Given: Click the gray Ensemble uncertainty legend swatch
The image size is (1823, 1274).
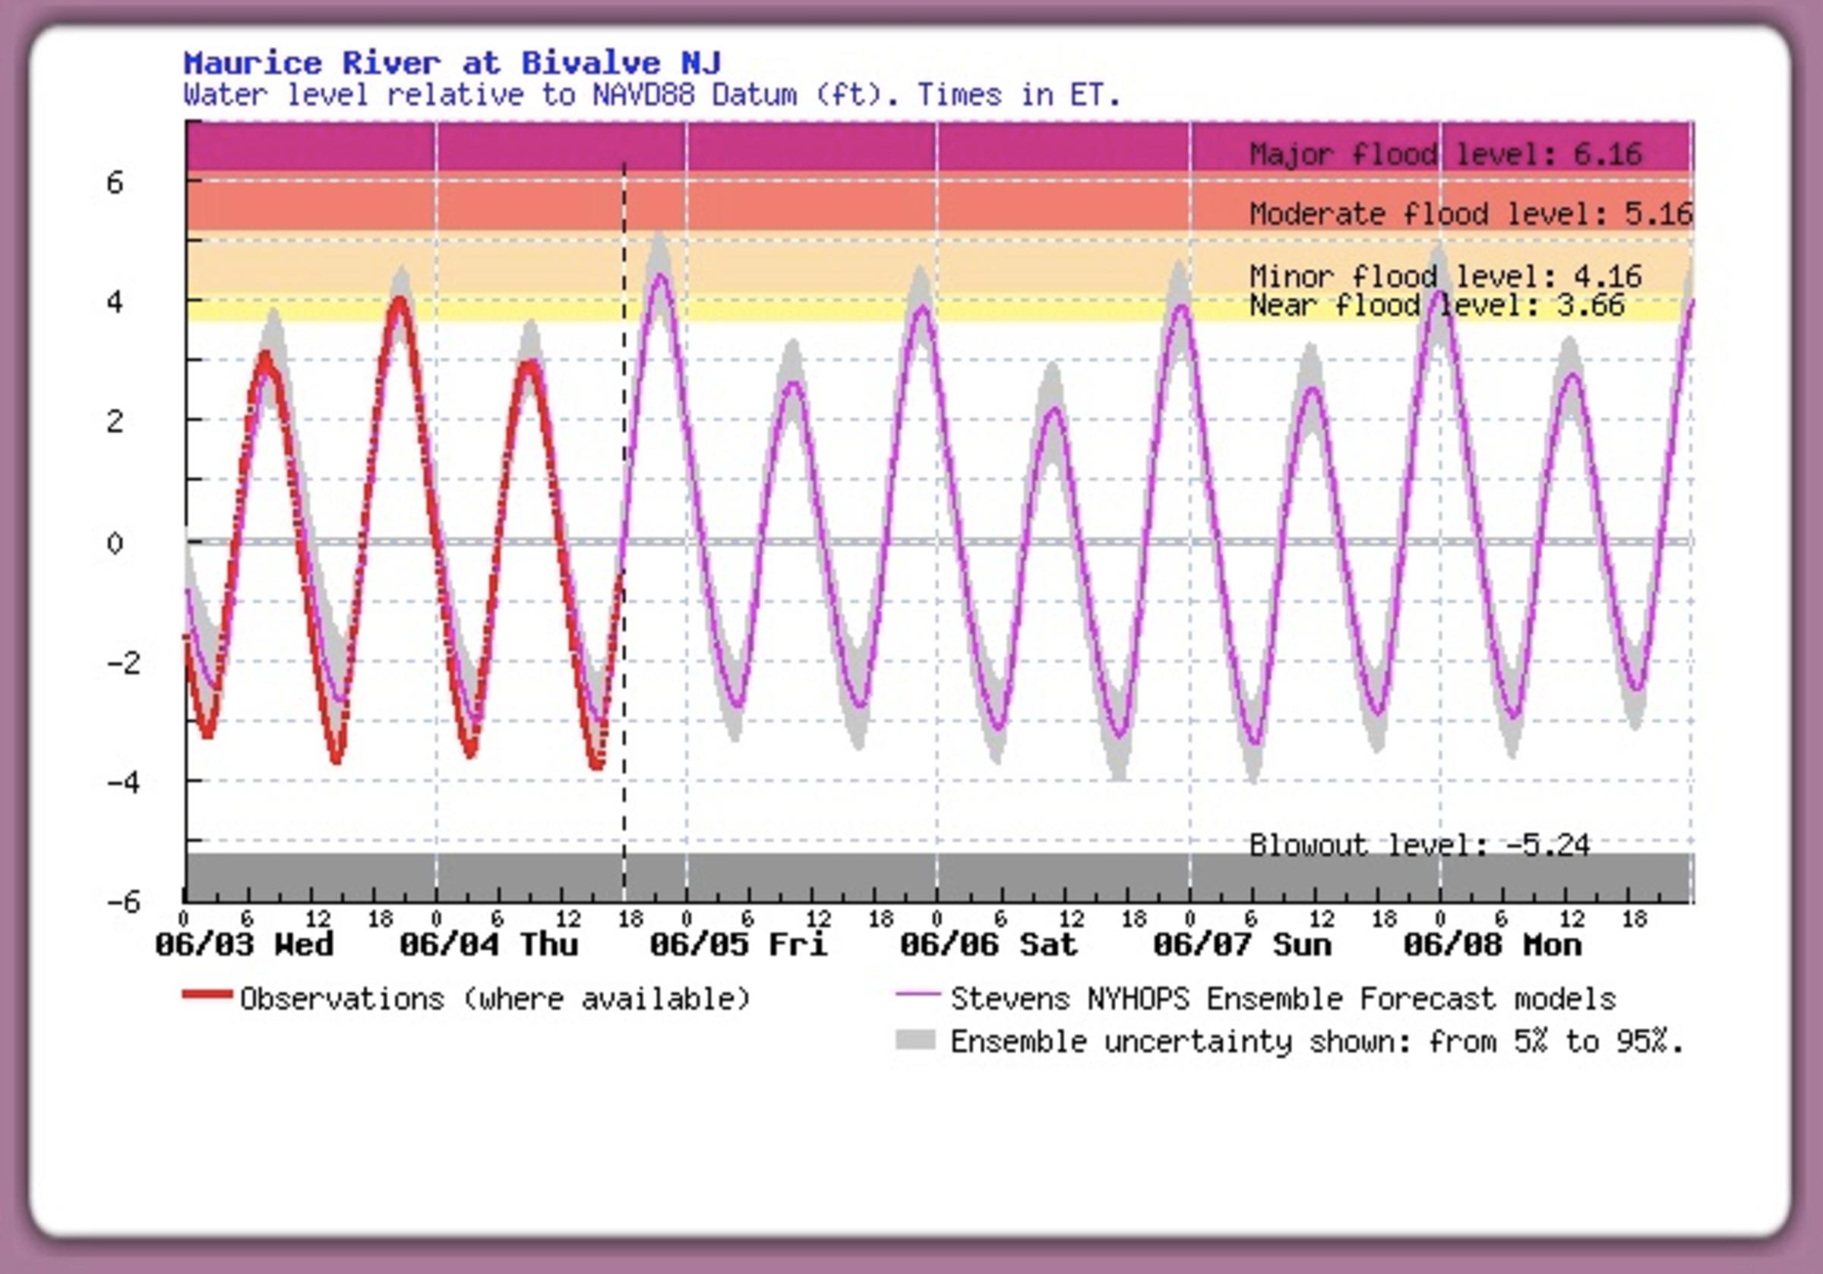Looking at the screenshot, I should pyautogui.click(x=917, y=1041).
